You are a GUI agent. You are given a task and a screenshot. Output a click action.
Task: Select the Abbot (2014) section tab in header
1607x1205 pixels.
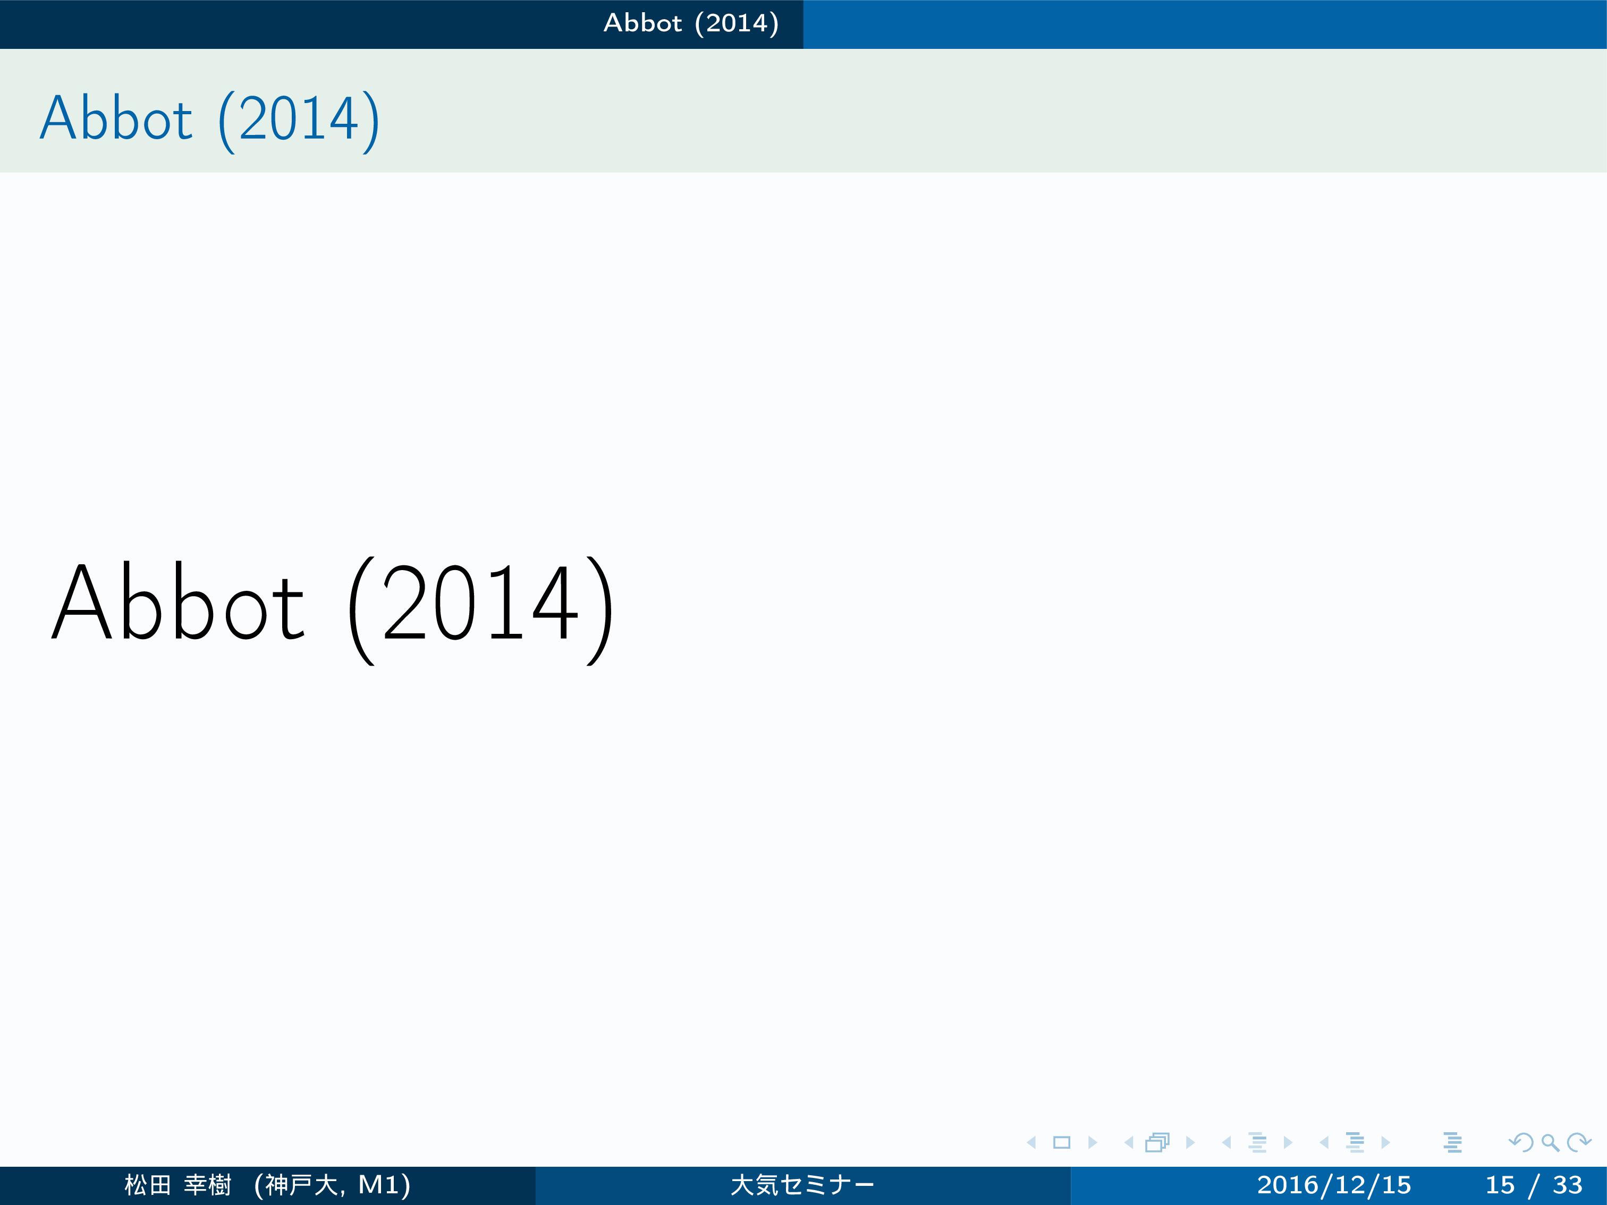pyautogui.click(x=691, y=23)
